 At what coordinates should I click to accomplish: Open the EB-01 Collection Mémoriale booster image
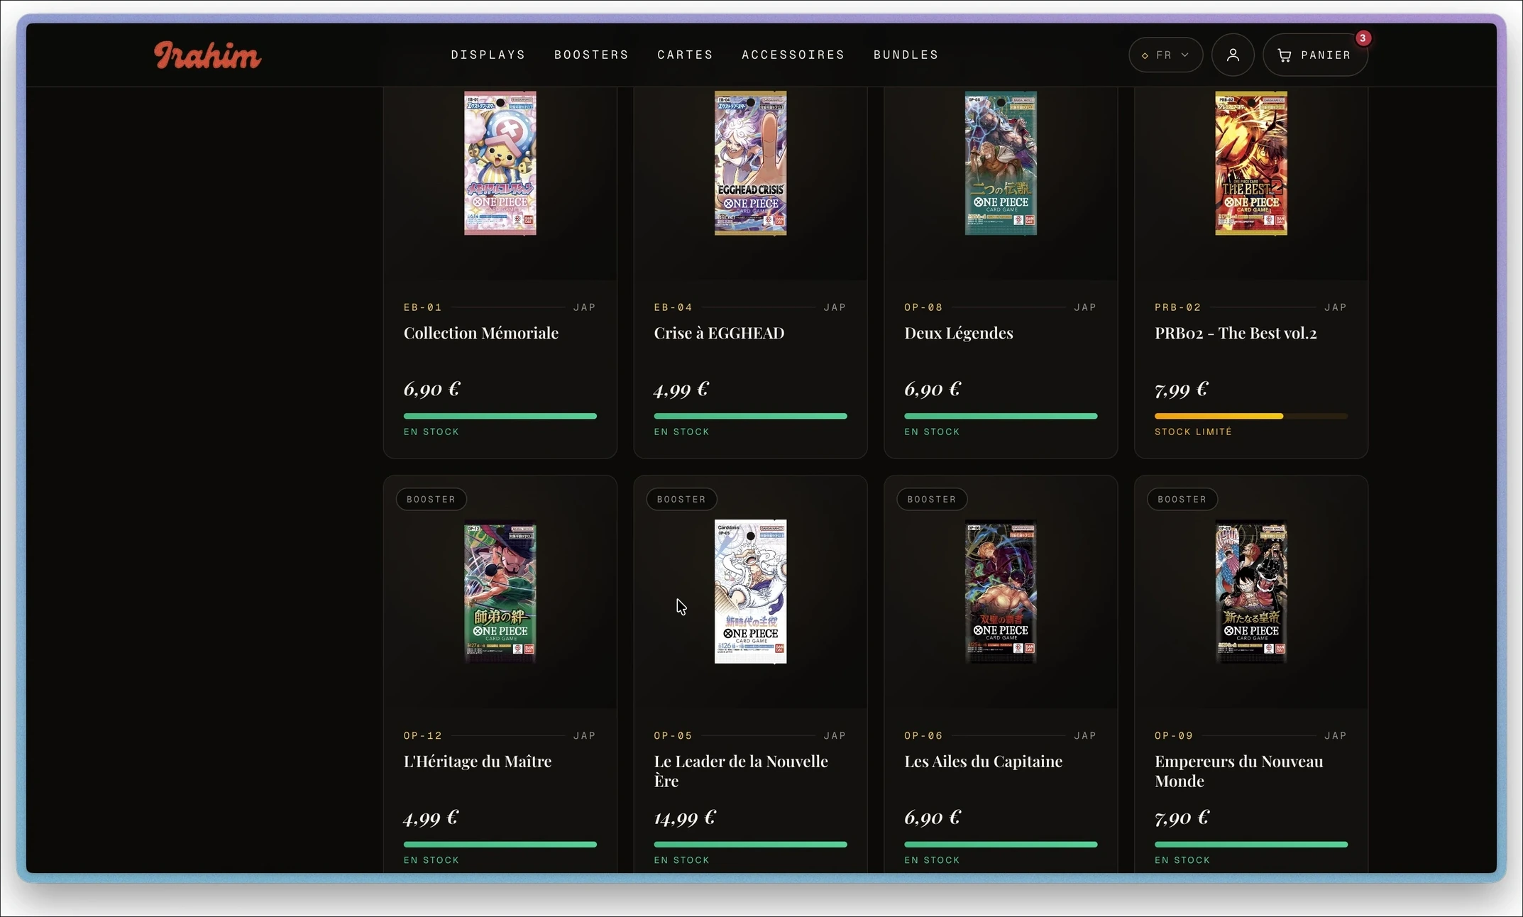(x=500, y=163)
